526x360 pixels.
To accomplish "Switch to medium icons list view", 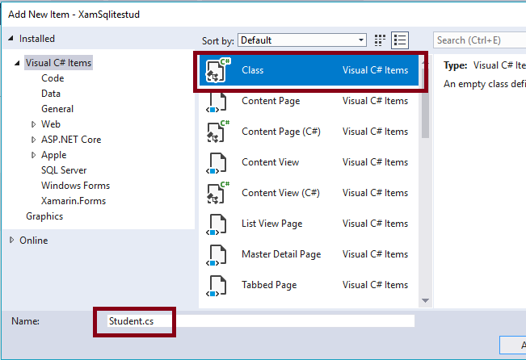I will [x=400, y=40].
